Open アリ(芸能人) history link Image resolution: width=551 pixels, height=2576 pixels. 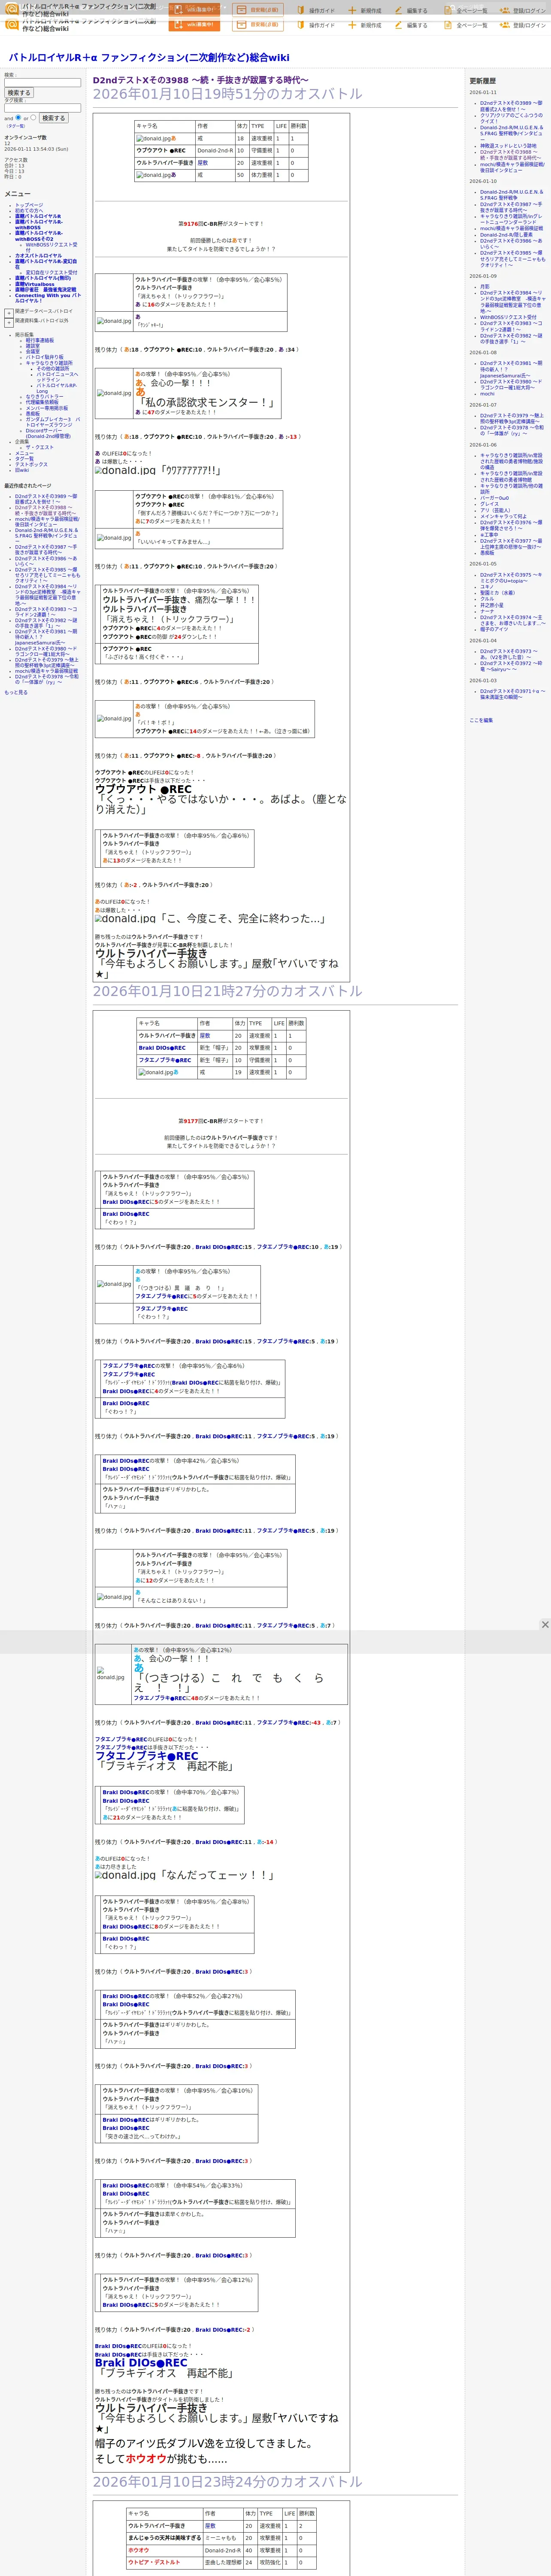(x=495, y=510)
